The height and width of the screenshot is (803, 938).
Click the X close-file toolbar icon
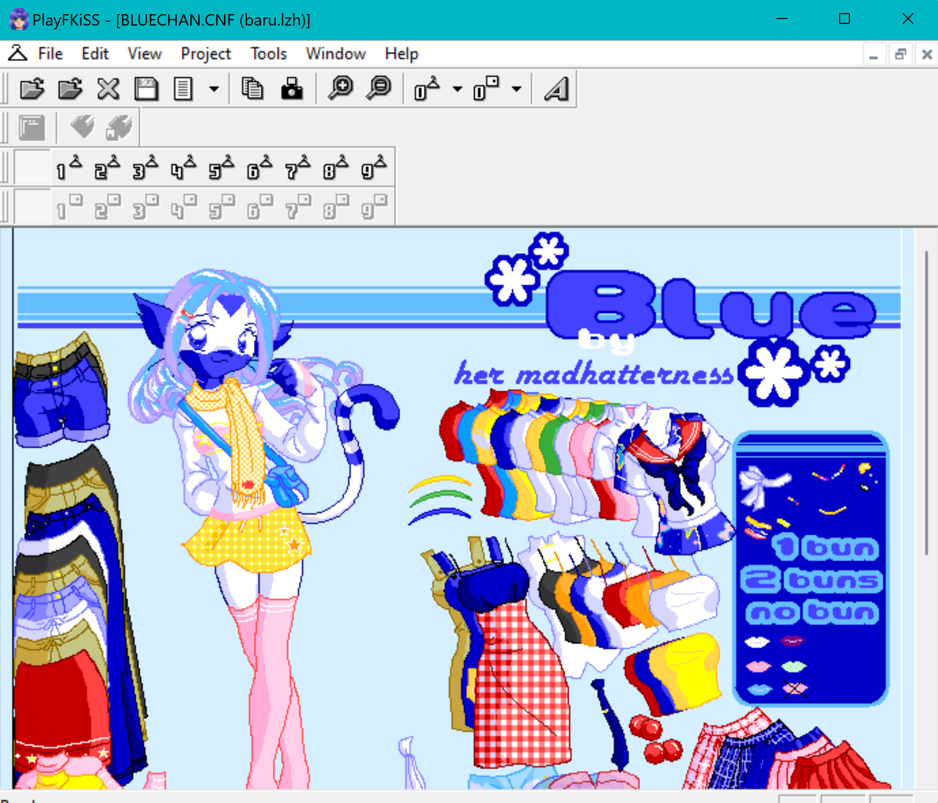(108, 89)
